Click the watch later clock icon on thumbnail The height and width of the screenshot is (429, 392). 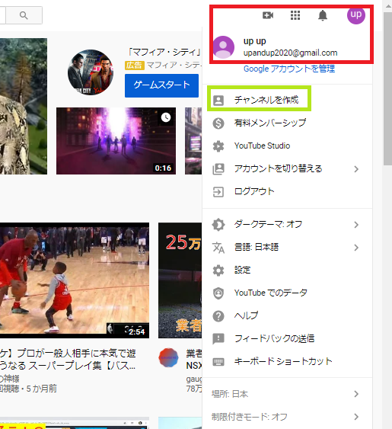(166, 117)
